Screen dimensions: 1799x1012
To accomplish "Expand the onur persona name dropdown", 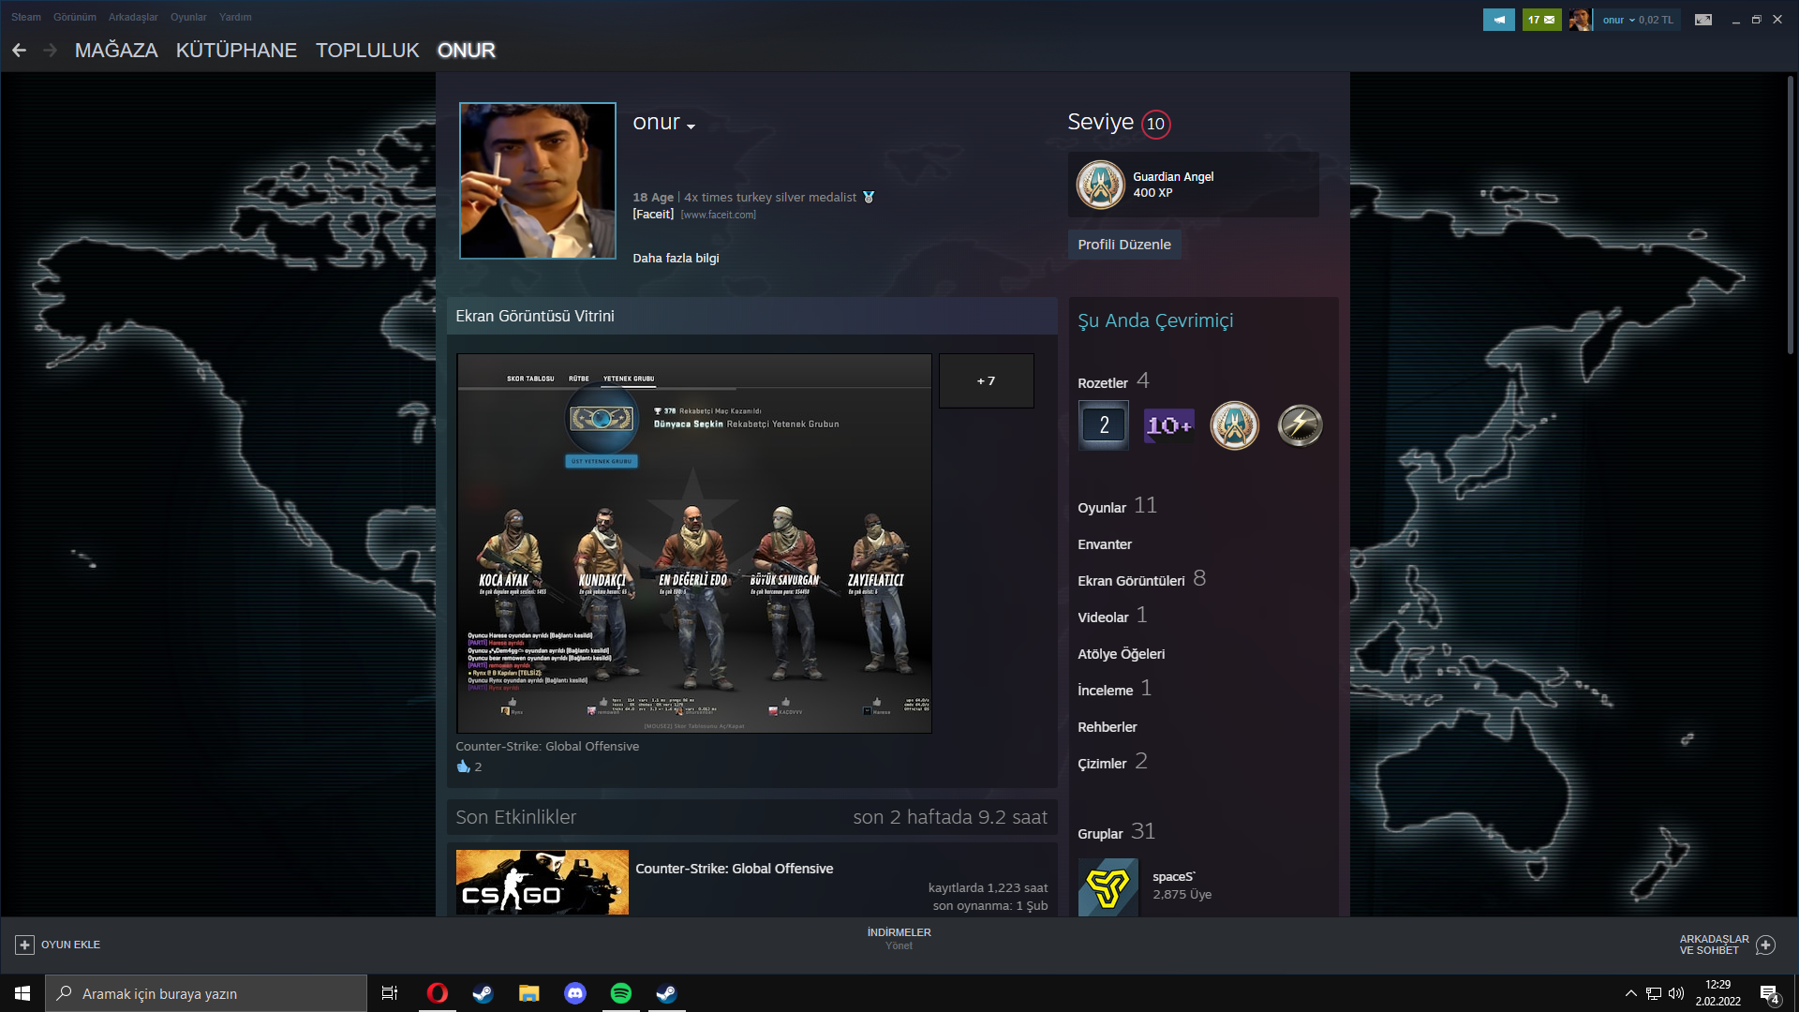I will point(691,126).
